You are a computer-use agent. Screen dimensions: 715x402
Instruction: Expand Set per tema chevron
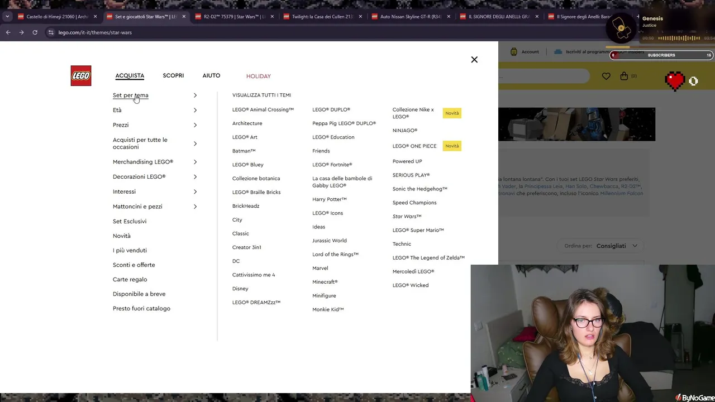pos(195,95)
